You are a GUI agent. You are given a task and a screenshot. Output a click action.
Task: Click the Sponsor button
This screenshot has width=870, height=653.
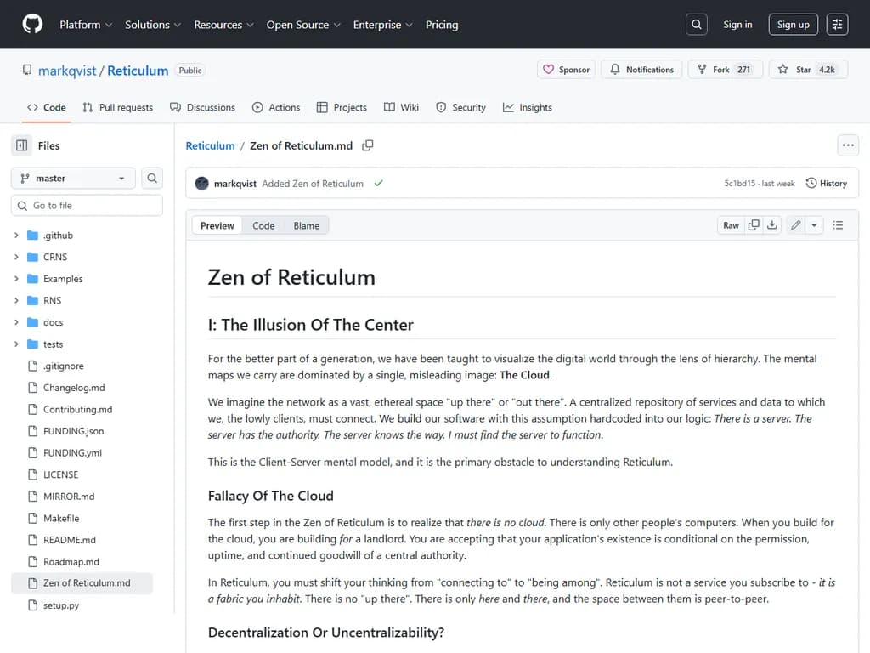(x=566, y=70)
